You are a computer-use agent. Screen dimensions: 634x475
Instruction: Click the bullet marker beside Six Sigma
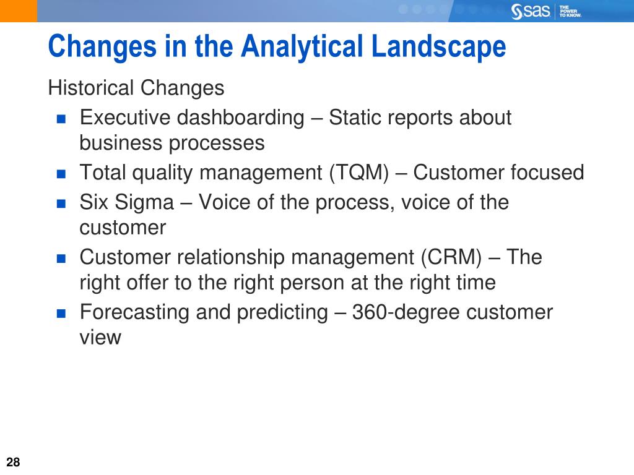coord(61,203)
